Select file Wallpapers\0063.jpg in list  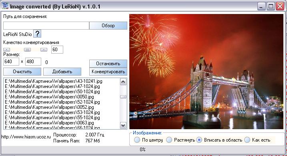click(49, 123)
